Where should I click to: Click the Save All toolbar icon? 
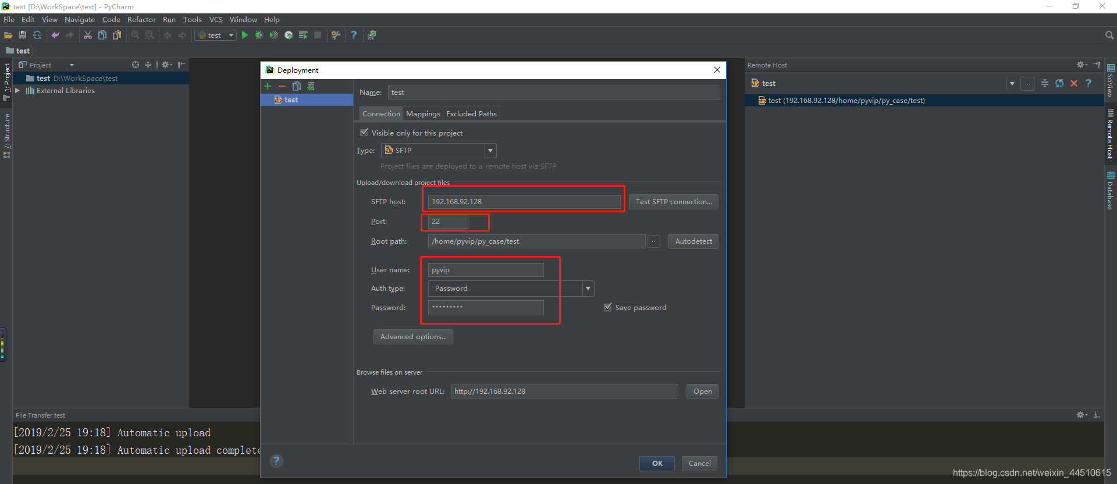pos(23,35)
